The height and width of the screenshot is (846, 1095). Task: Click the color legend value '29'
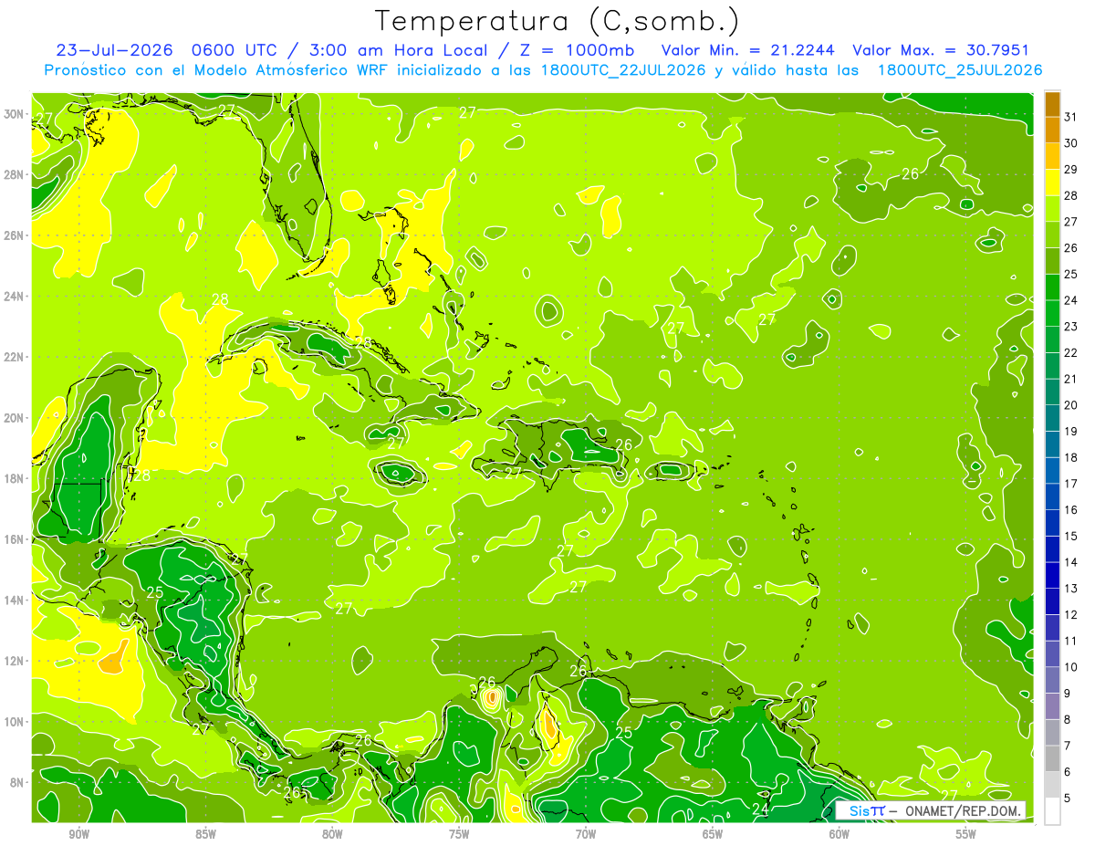pyautogui.click(x=1071, y=170)
